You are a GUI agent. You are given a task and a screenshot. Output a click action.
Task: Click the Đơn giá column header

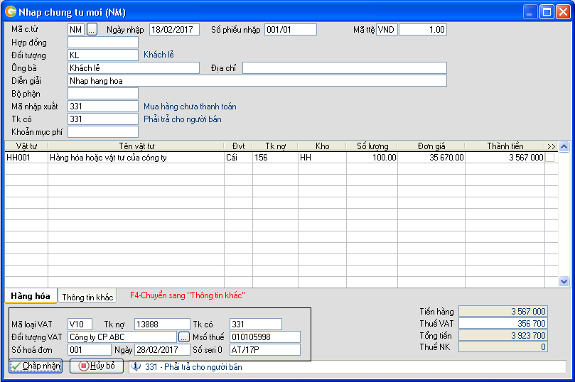point(431,146)
